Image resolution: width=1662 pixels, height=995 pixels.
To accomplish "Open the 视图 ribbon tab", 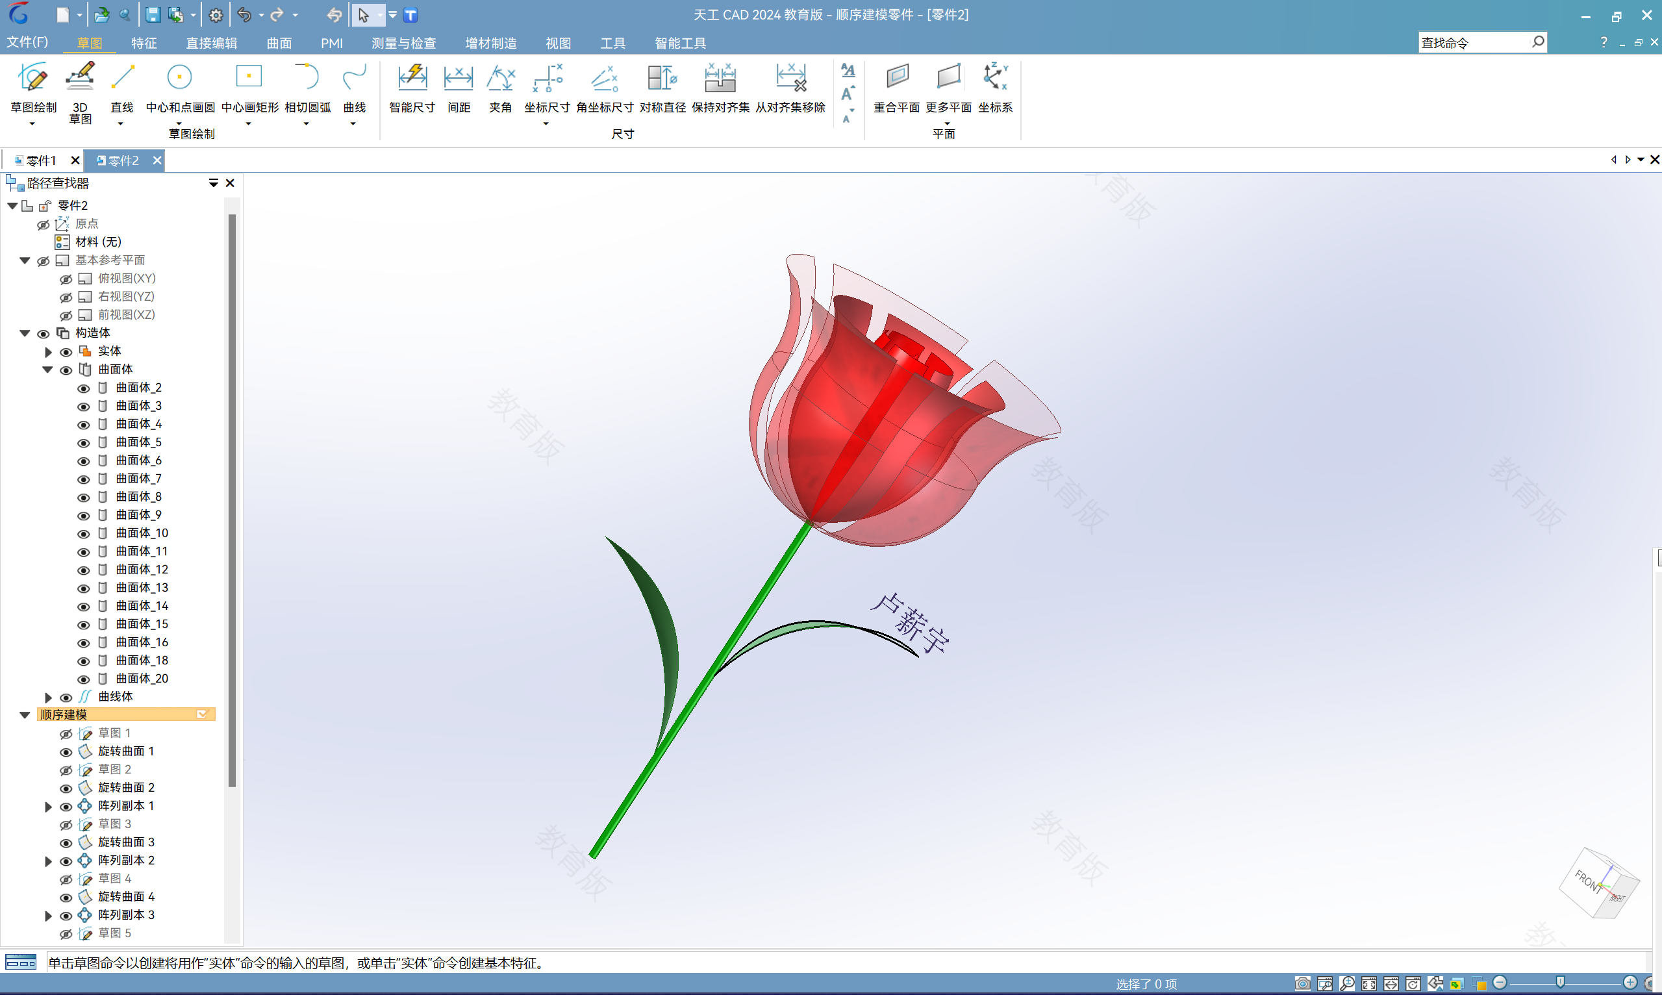I will coord(558,43).
